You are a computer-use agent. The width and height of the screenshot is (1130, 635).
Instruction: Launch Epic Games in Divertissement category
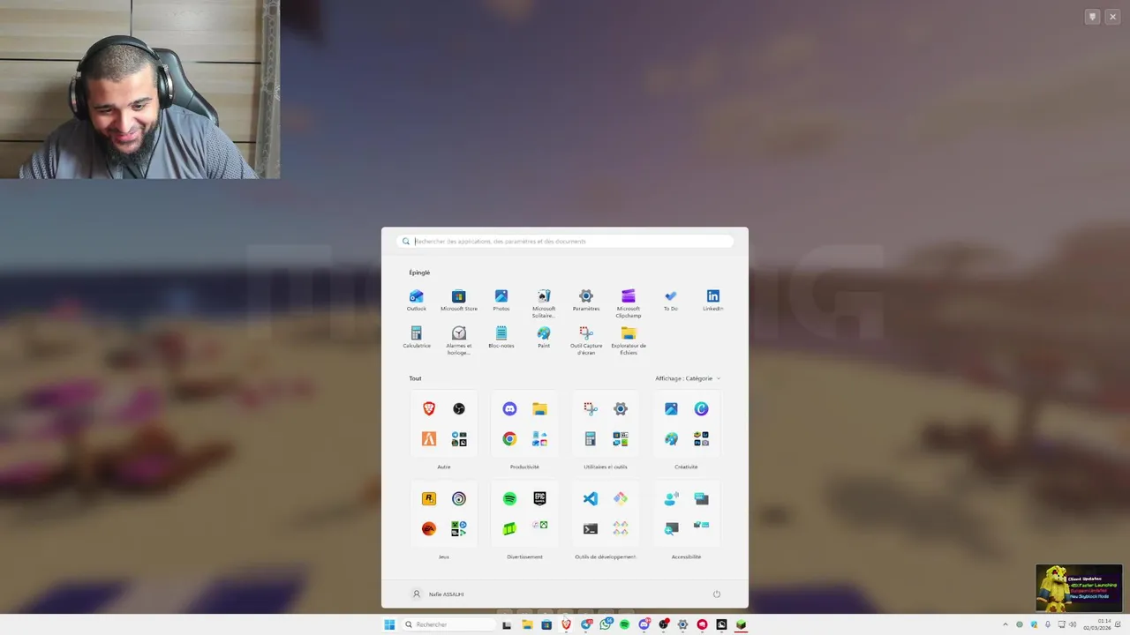(539, 498)
